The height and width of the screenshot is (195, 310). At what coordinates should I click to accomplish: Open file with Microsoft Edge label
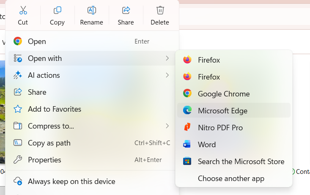tap(222, 111)
